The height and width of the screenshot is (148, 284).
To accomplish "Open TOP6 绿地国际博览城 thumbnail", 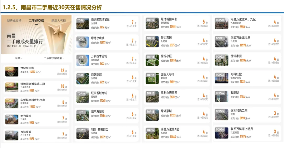I will tap(83, 24).
